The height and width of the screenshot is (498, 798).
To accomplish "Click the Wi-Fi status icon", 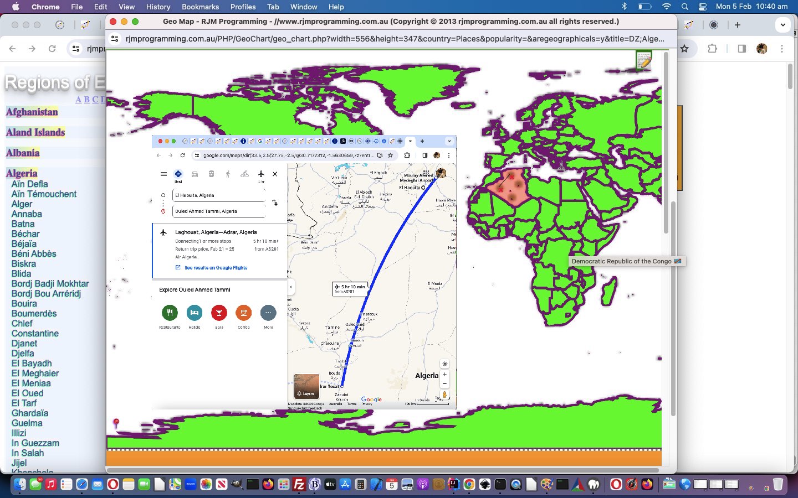I will (x=667, y=7).
